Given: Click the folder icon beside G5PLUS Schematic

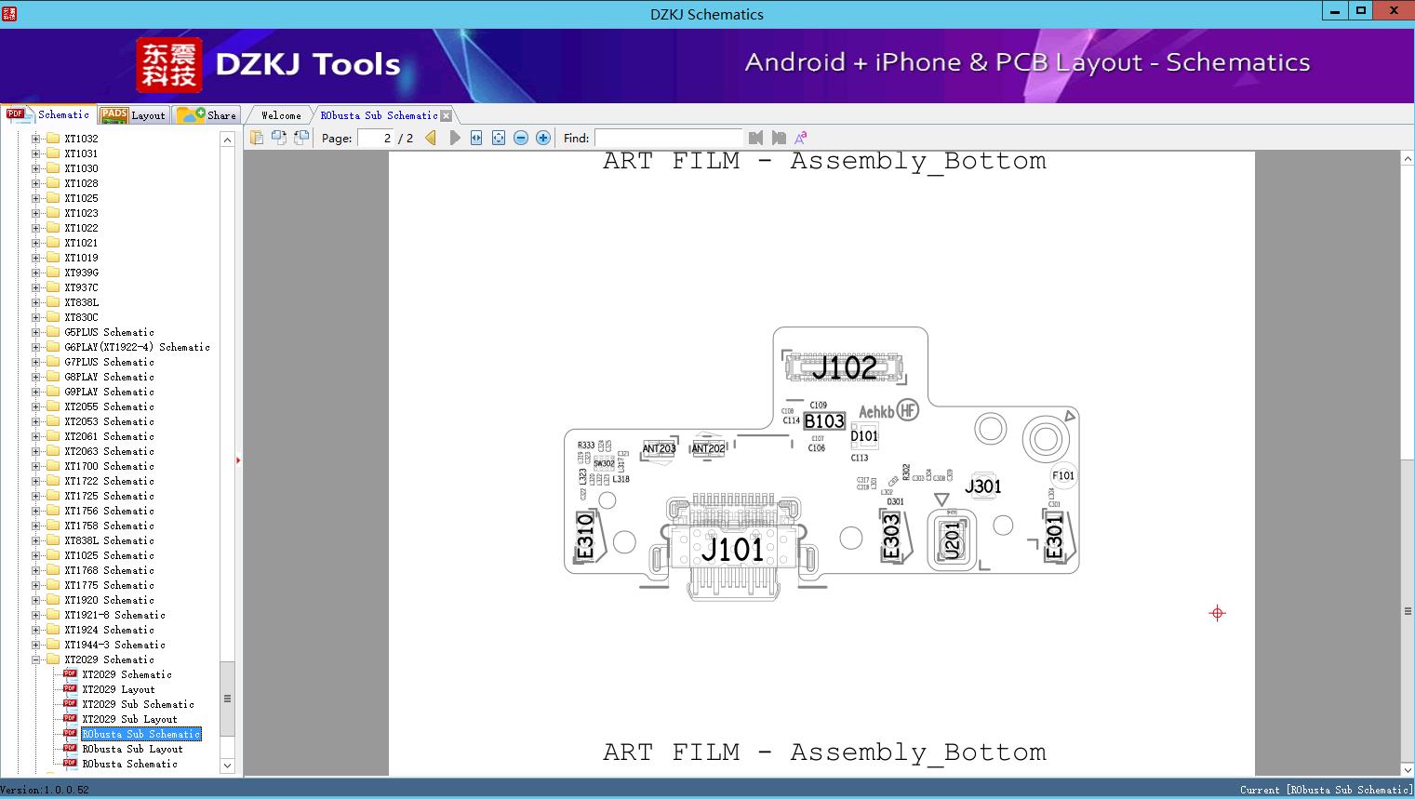Looking at the screenshot, I should click(x=53, y=332).
